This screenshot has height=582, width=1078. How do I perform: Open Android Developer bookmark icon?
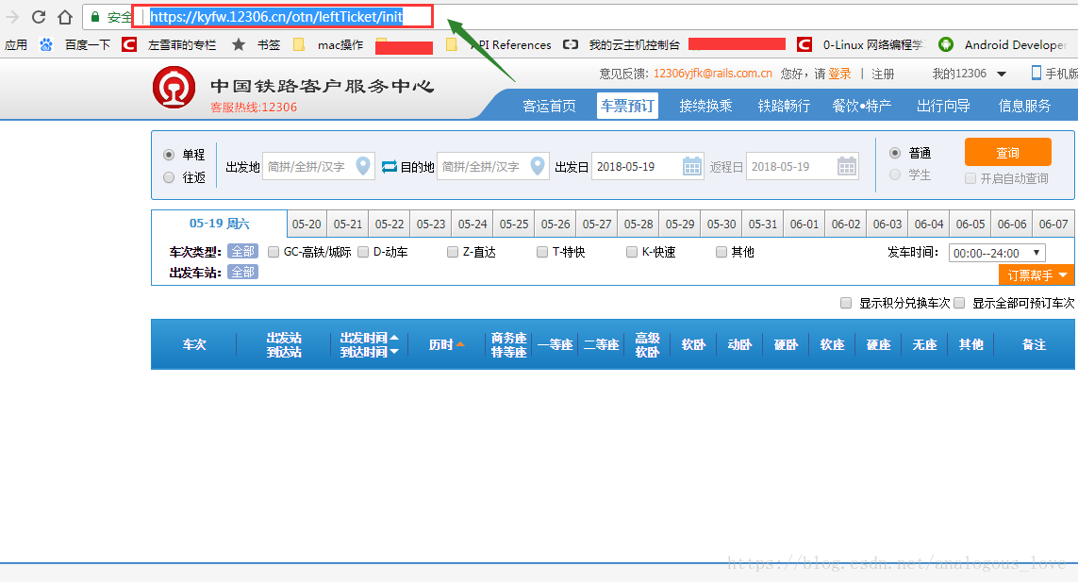946,44
